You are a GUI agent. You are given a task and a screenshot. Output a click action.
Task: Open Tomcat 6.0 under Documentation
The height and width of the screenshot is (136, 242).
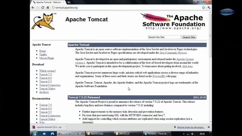click(x=45, y=108)
